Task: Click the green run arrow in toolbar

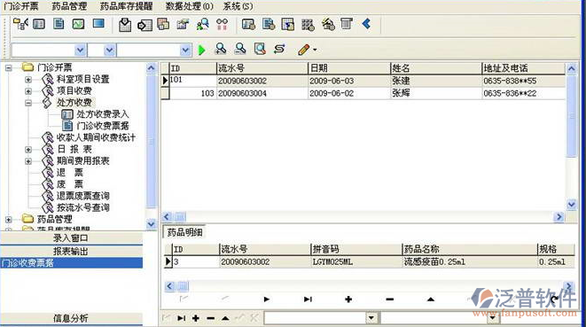Action: tap(202, 50)
